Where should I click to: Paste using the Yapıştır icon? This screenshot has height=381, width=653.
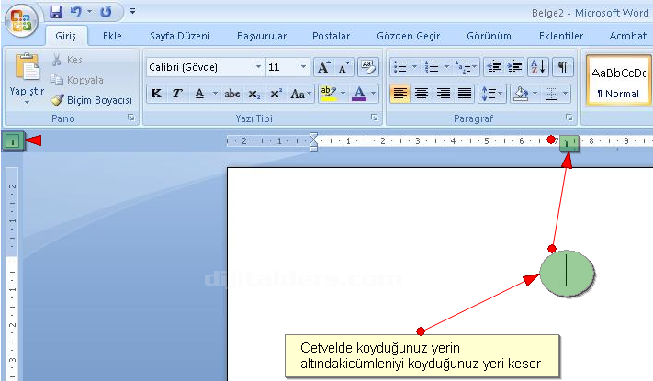click(x=27, y=67)
